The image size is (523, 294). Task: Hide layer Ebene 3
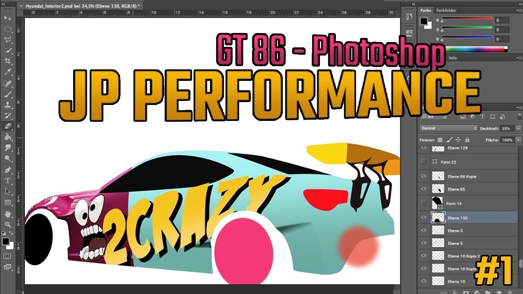(x=424, y=231)
